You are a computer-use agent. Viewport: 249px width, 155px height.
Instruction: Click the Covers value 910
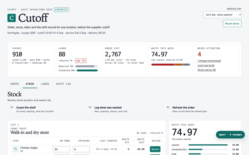click(17, 54)
